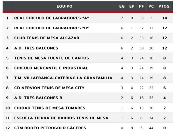174x131 pixels.
Task: Select CTM RODEO PETROGOLD CÁCERES team
Action: pyautogui.click(x=50, y=128)
